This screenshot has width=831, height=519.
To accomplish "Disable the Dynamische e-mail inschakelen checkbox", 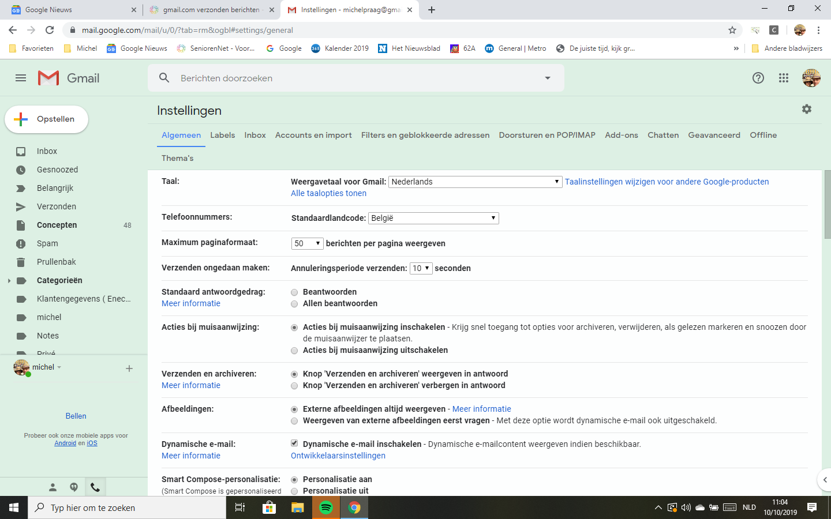I will tap(294, 444).
